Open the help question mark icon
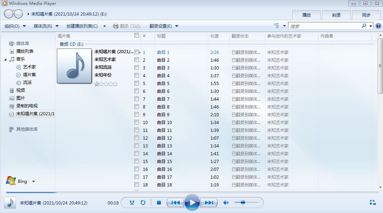 pos(378,26)
